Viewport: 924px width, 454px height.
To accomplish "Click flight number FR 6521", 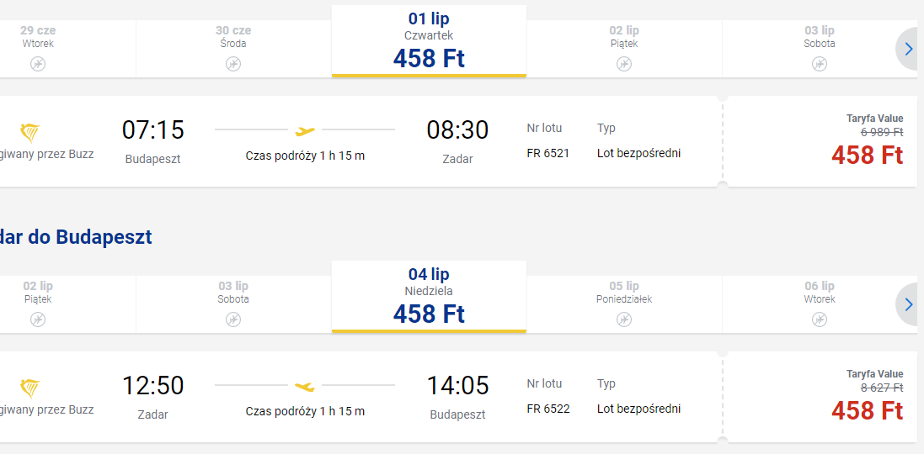I will click(548, 154).
